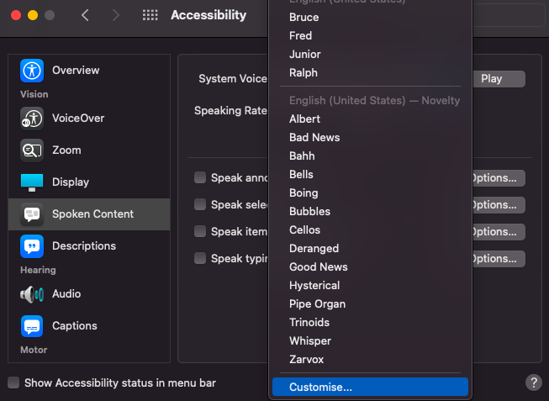This screenshot has height=401, width=549.
Task: Select the Zoom magnifier icon
Action: click(32, 150)
